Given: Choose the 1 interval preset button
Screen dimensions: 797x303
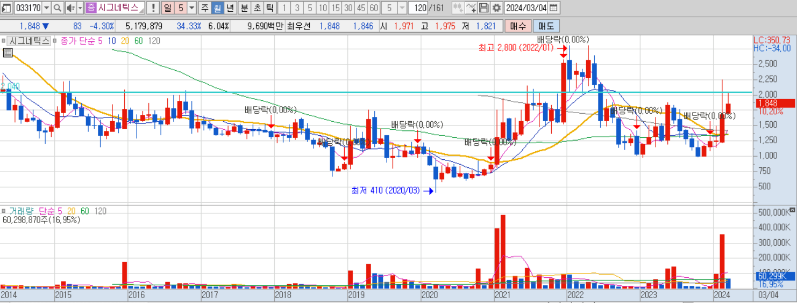Looking at the screenshot, I should click(x=284, y=8).
